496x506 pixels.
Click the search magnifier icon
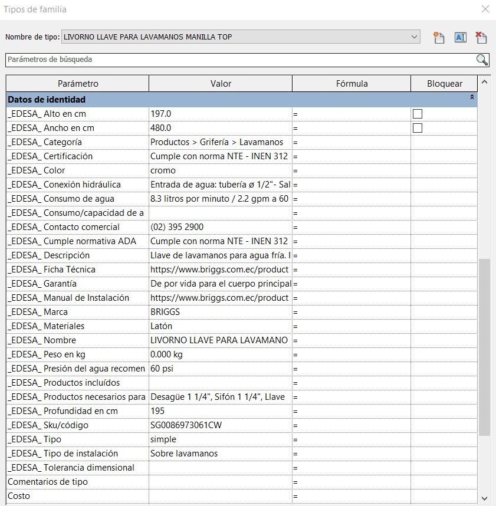point(482,60)
